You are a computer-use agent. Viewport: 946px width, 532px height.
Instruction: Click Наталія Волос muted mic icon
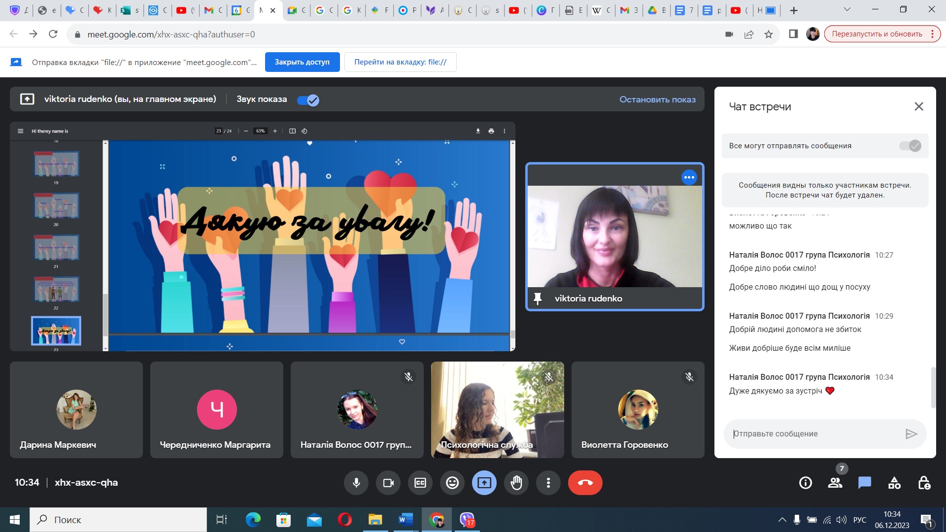(408, 377)
